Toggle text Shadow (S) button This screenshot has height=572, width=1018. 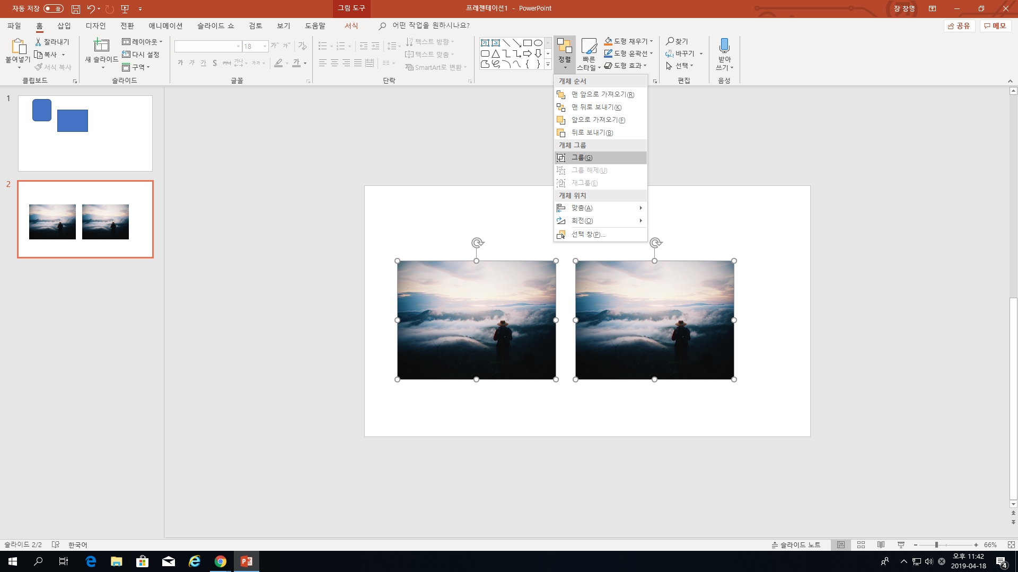click(215, 63)
